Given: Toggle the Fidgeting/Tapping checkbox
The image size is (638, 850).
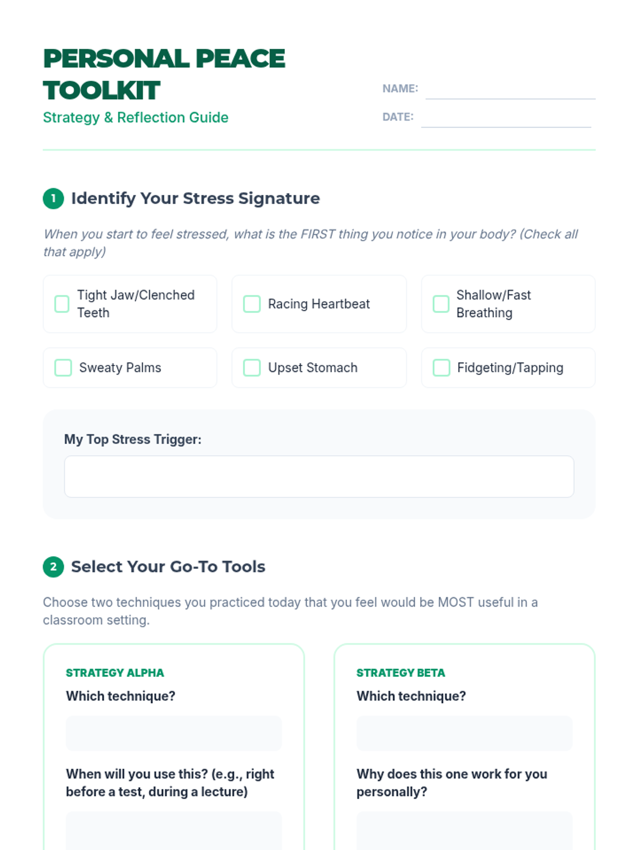Looking at the screenshot, I should pos(441,368).
